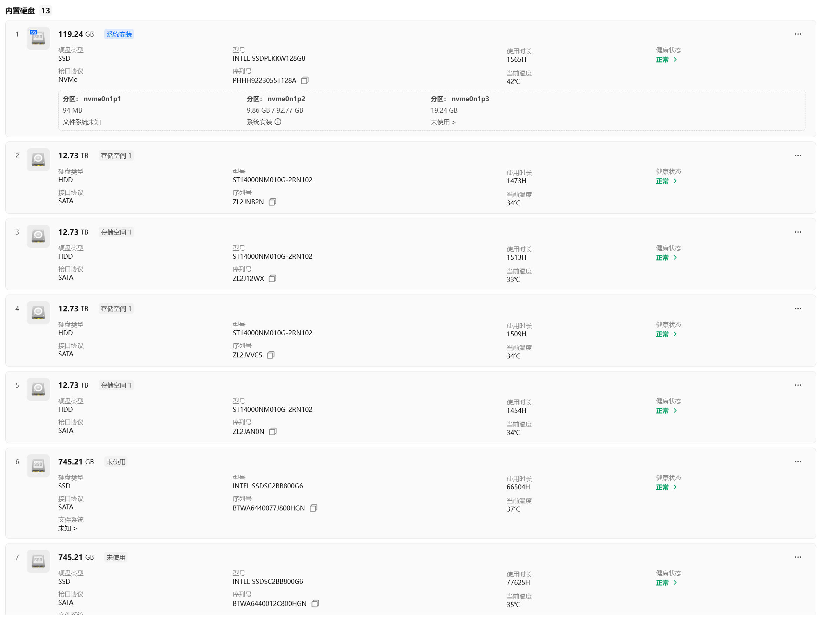Copy serial number BTWA6440012C800HGN
823x627 pixels.
pos(315,603)
